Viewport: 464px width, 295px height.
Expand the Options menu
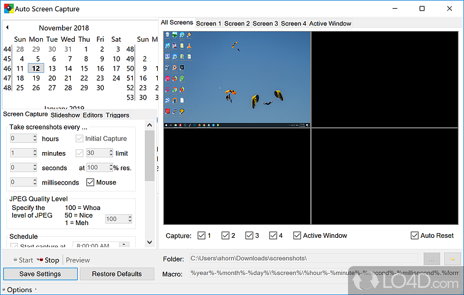click(x=20, y=290)
